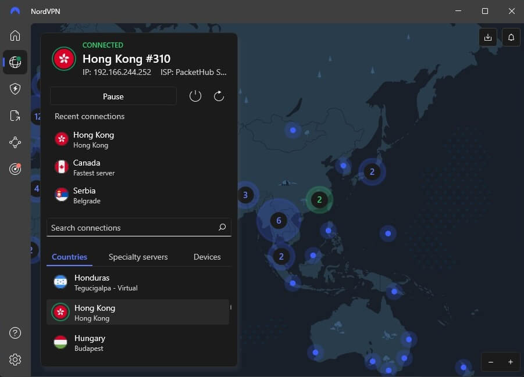Viewport: 524px width, 377px height.
Task: Select Hungary Budapest in countries list
Action: 138,343
